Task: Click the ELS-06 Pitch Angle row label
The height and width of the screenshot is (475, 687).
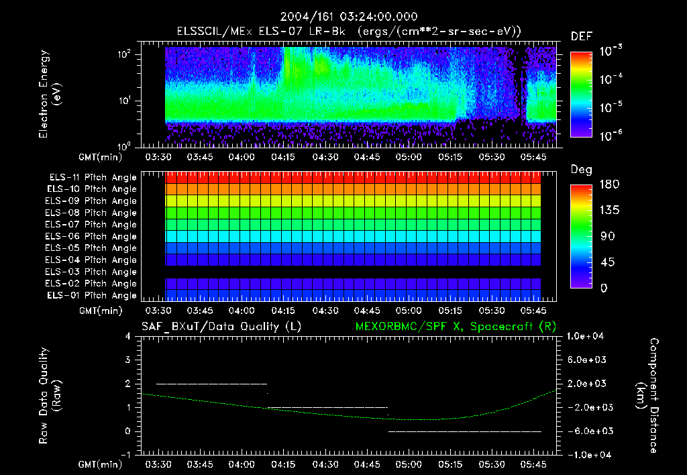Action: (x=91, y=236)
